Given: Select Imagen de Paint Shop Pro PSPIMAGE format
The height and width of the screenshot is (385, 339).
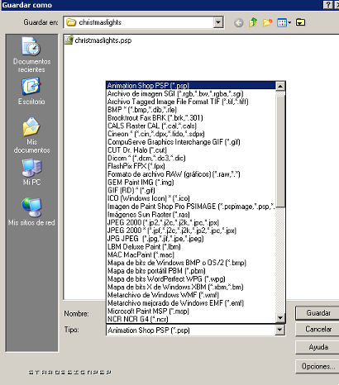Looking at the screenshot, I should [191, 207].
